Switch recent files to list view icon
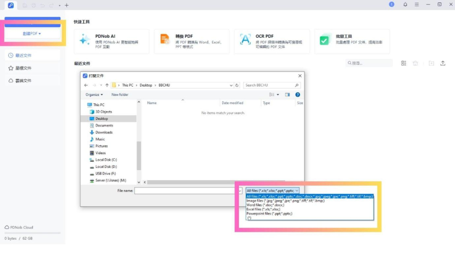 click(404, 63)
